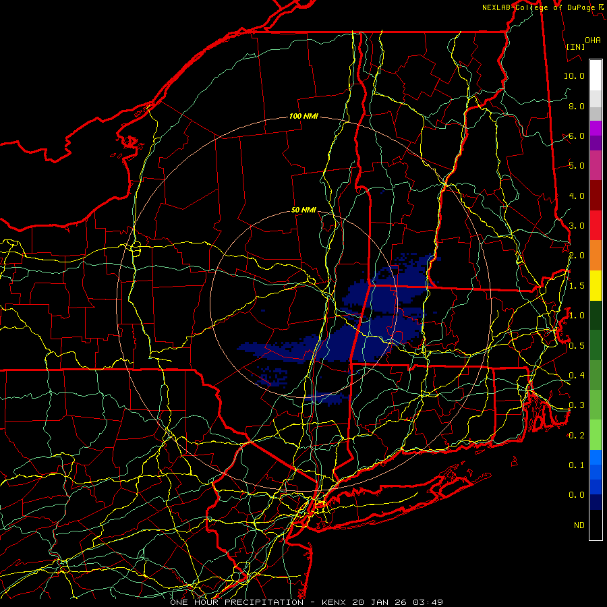
Task: Click the 50 NMI range ring label
Action: click(303, 210)
